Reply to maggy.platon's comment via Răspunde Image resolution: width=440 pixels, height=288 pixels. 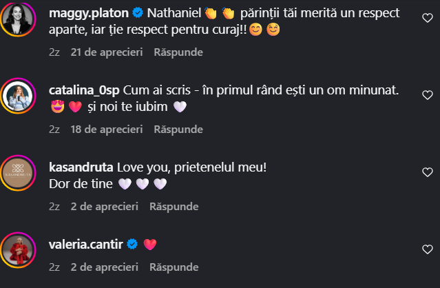pyautogui.click(x=178, y=52)
